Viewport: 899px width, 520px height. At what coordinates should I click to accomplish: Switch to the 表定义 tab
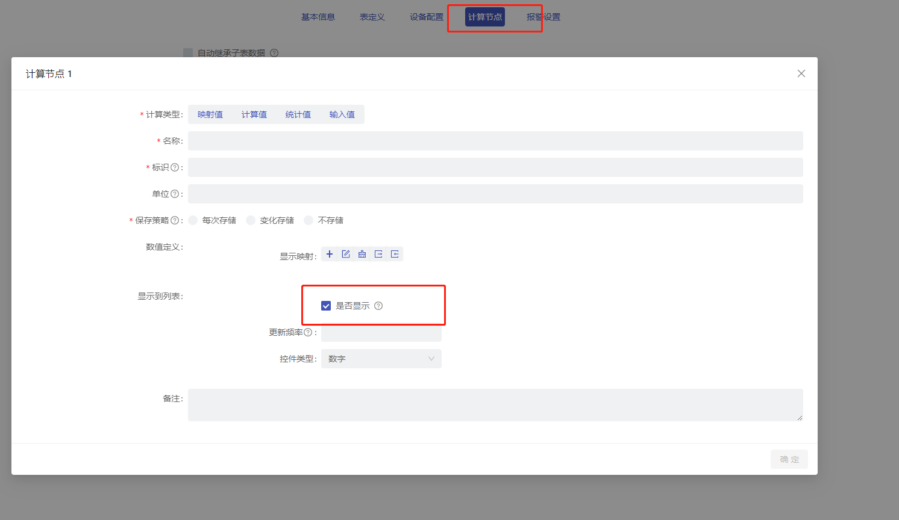pos(372,17)
